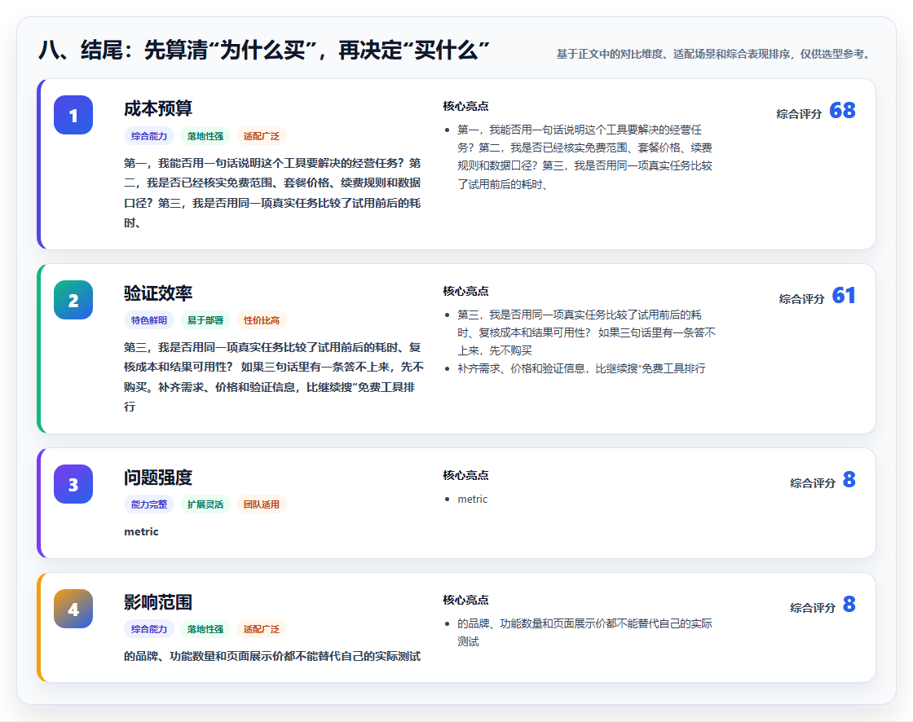Click the score 8 in 影响范围 card

(849, 604)
